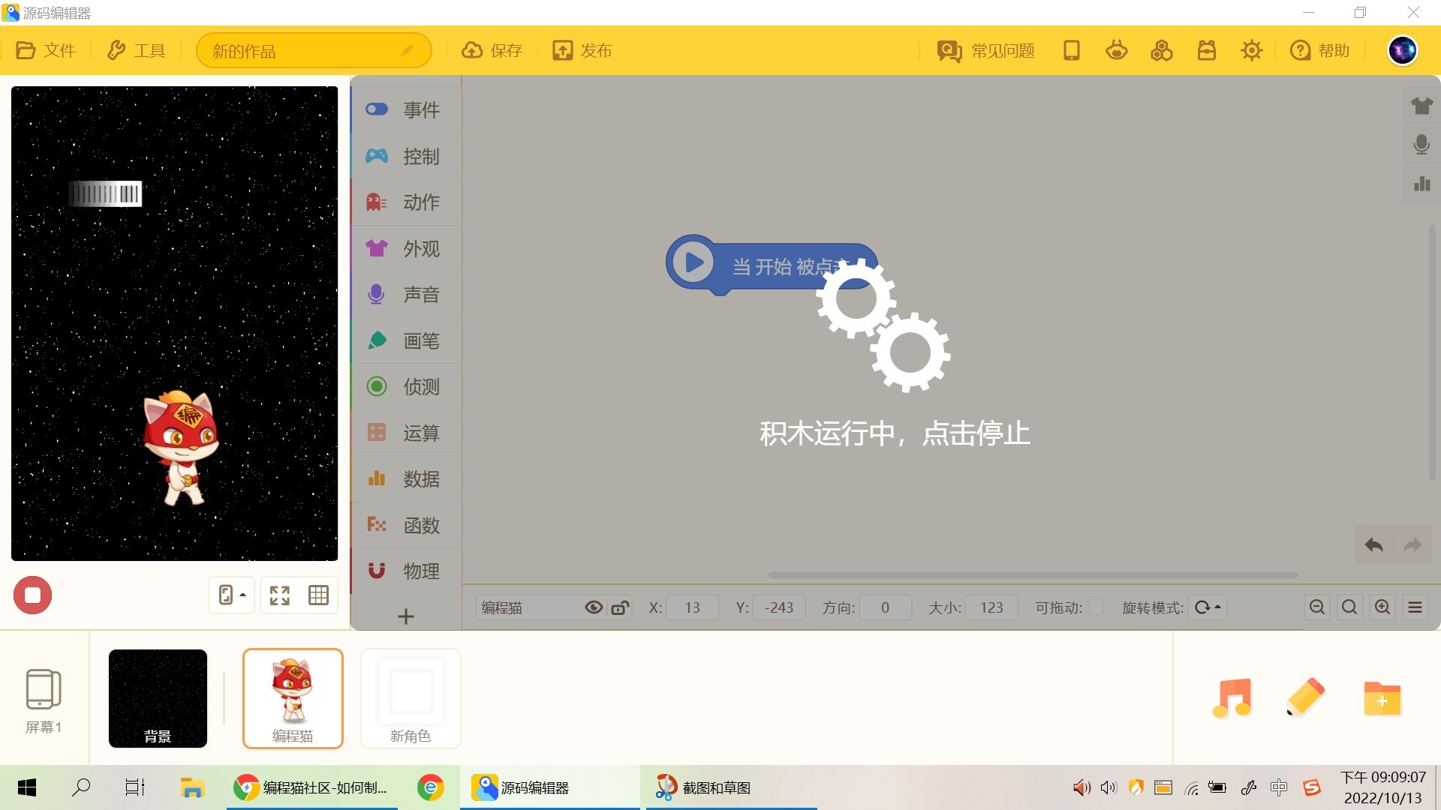Stop the running program with red stop button
The image size is (1441, 810).
coord(32,595)
